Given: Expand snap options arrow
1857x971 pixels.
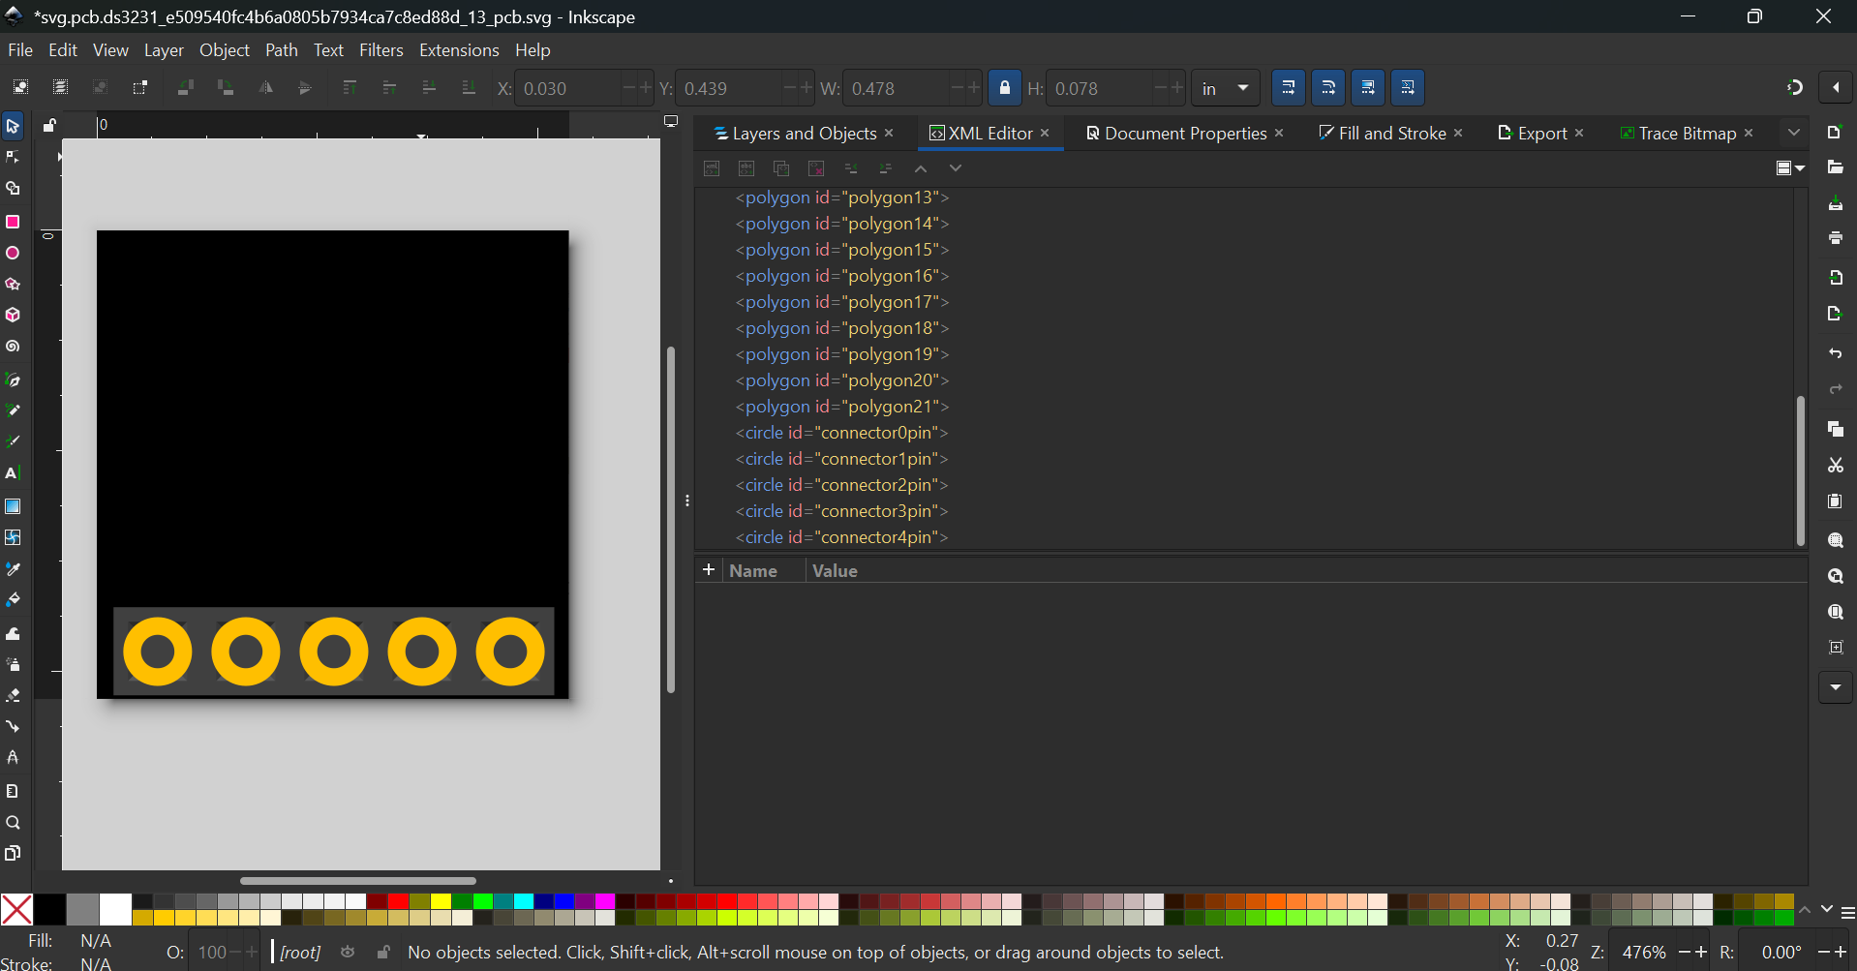Looking at the screenshot, I should (x=1836, y=88).
